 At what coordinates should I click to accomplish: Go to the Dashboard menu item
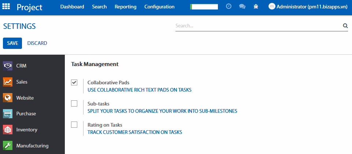click(72, 7)
